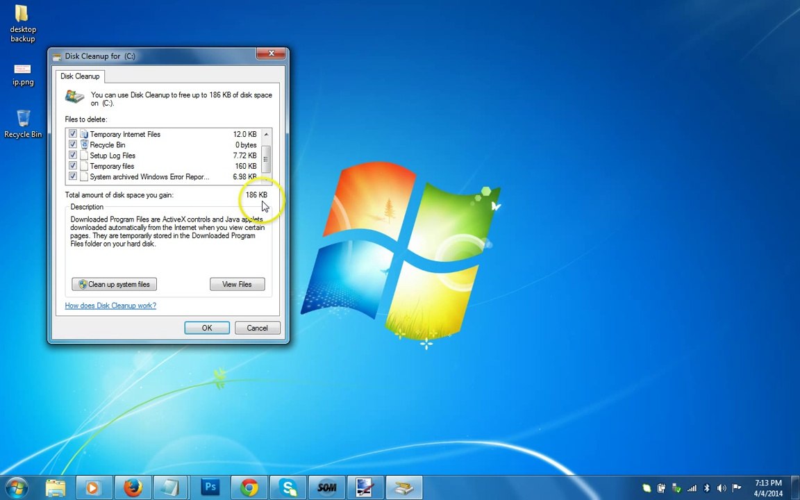Toggle the Setup Log Files checkbox

tap(73, 155)
